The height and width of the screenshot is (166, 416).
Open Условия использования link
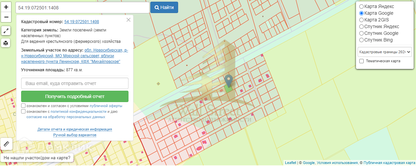click(337, 163)
